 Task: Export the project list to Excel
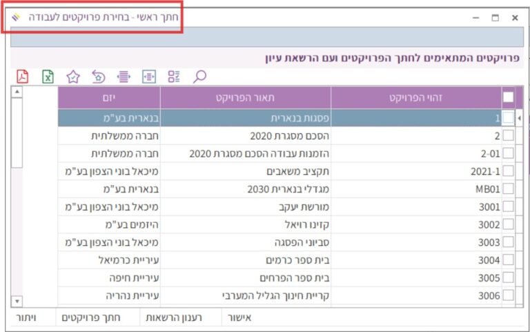[48, 77]
